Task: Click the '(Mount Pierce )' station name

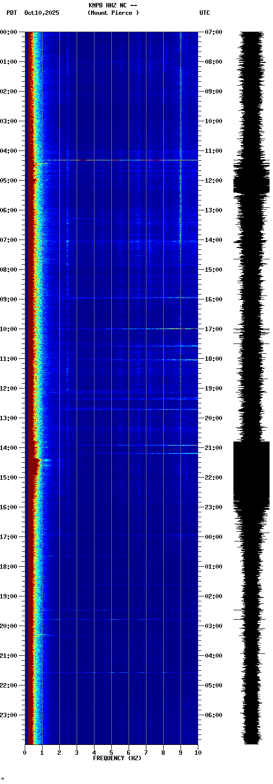Action: [x=113, y=13]
